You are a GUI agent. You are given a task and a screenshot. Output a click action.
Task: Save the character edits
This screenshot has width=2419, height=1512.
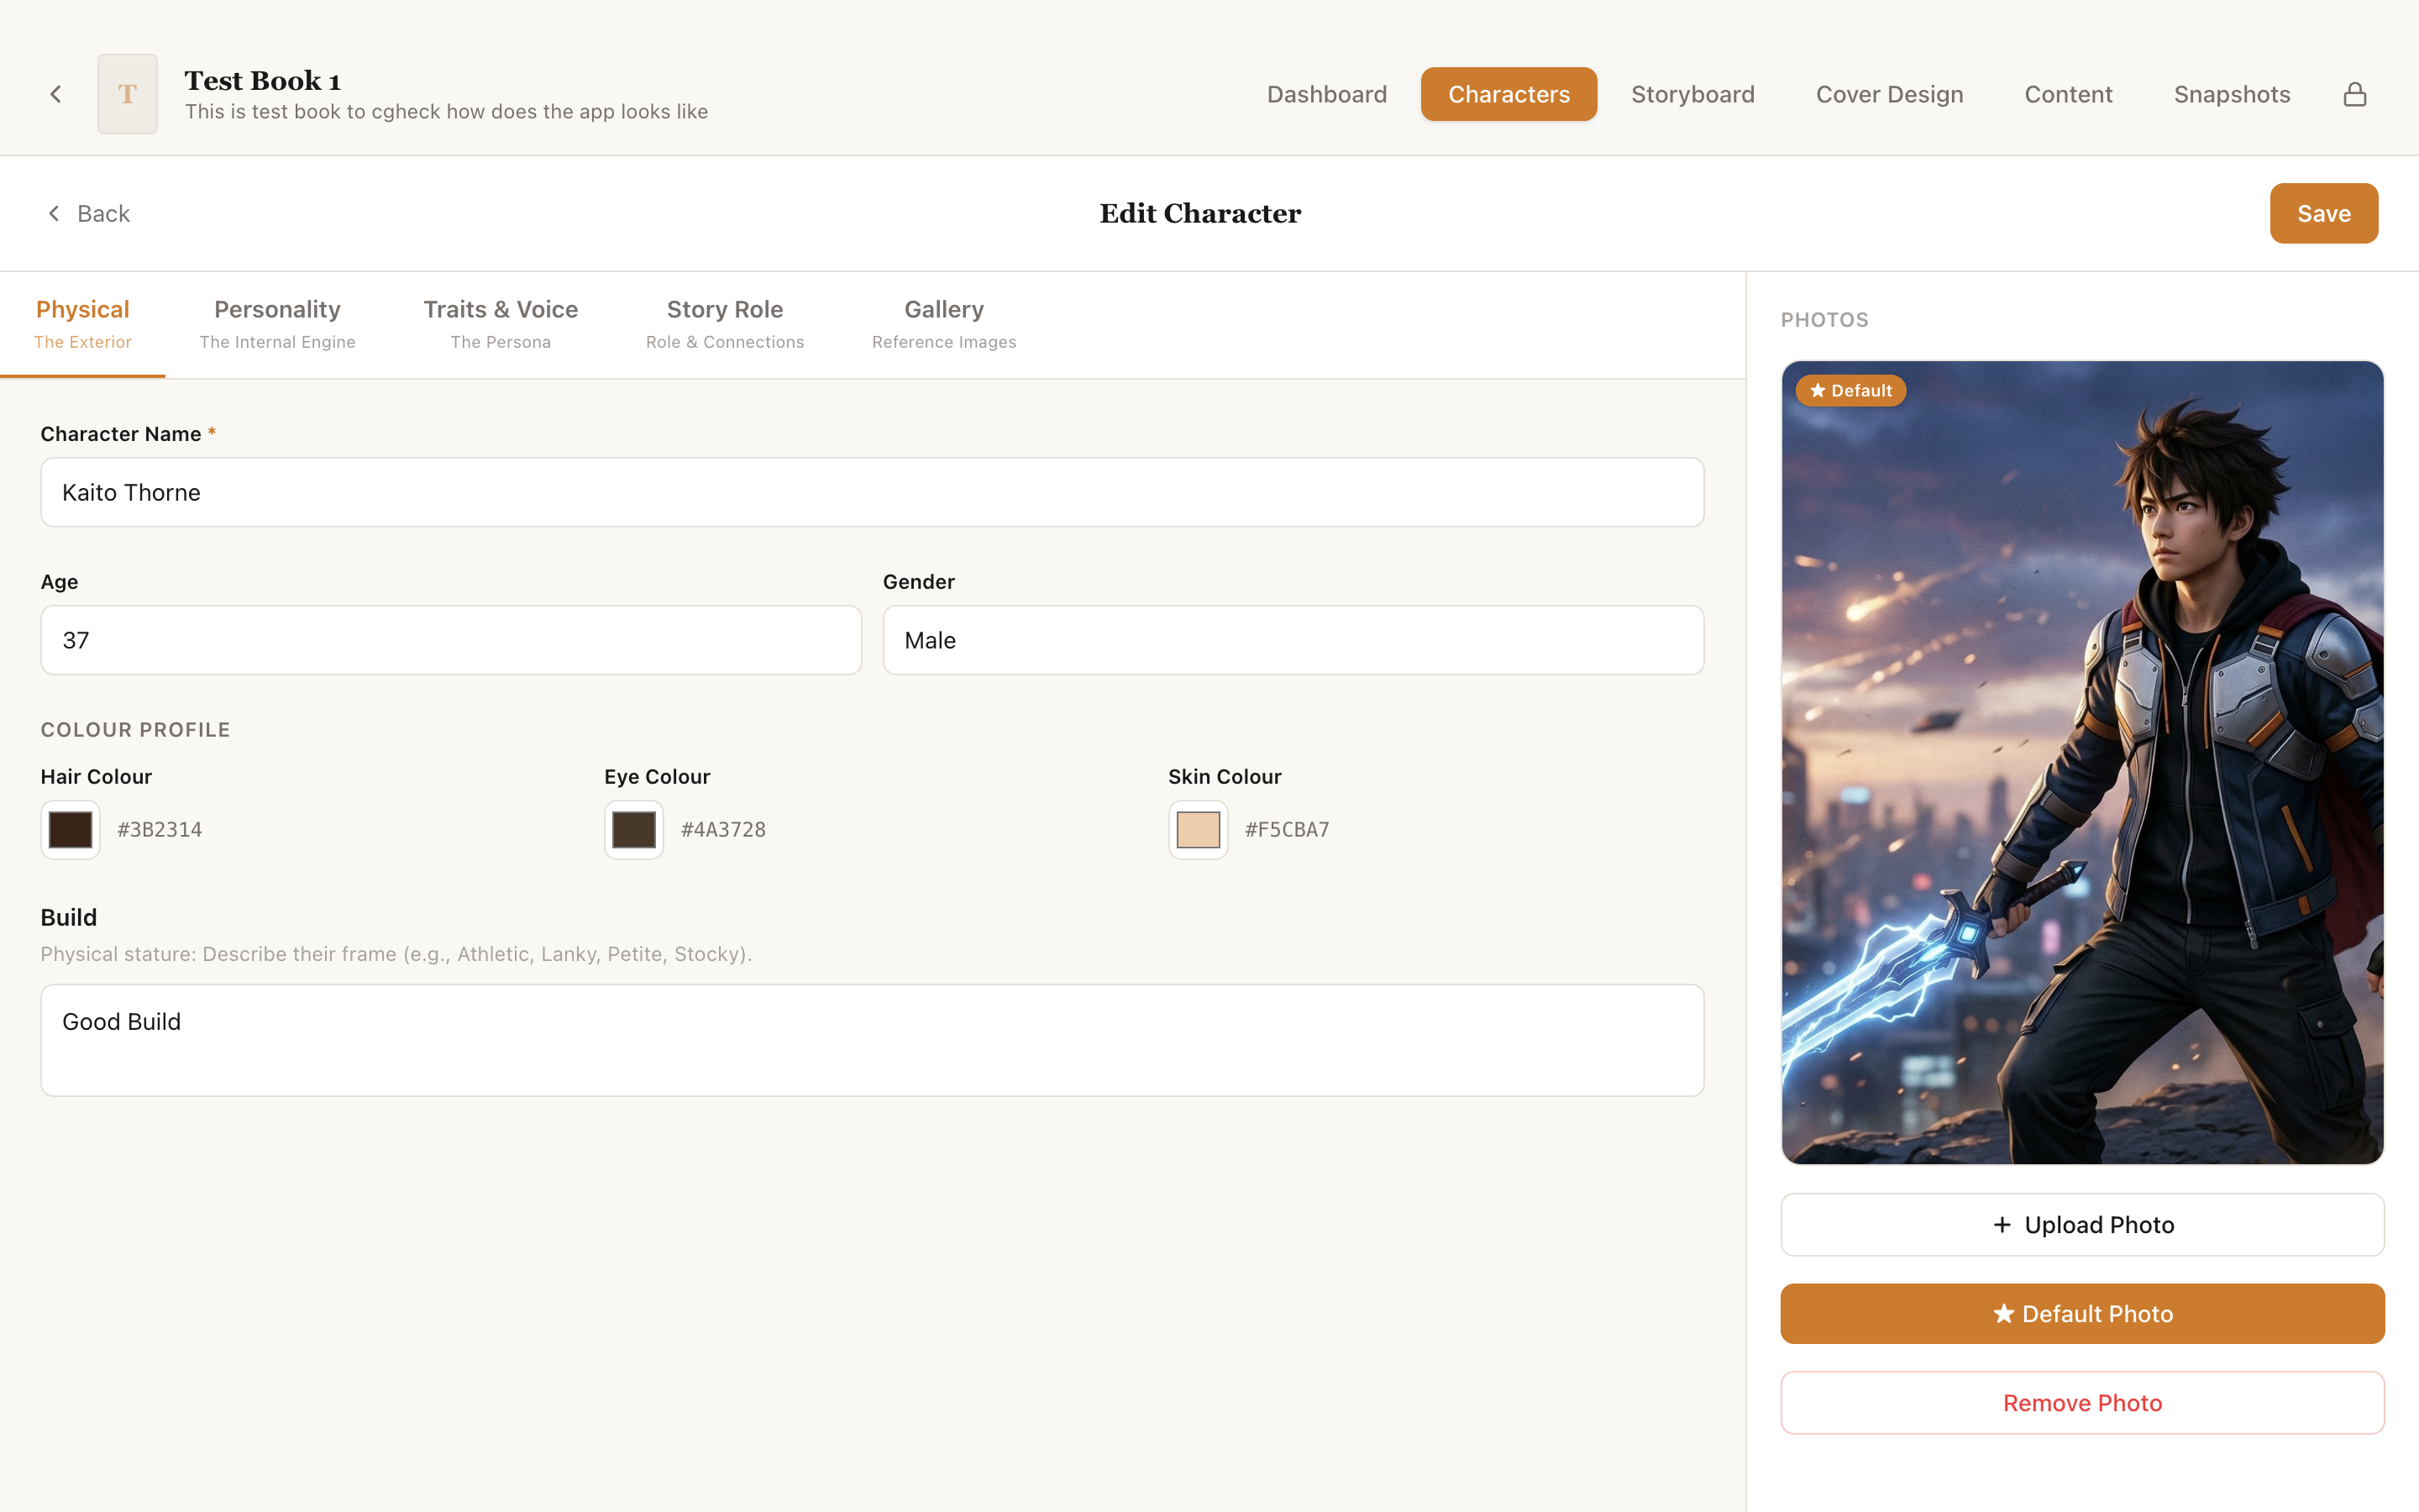point(2323,213)
